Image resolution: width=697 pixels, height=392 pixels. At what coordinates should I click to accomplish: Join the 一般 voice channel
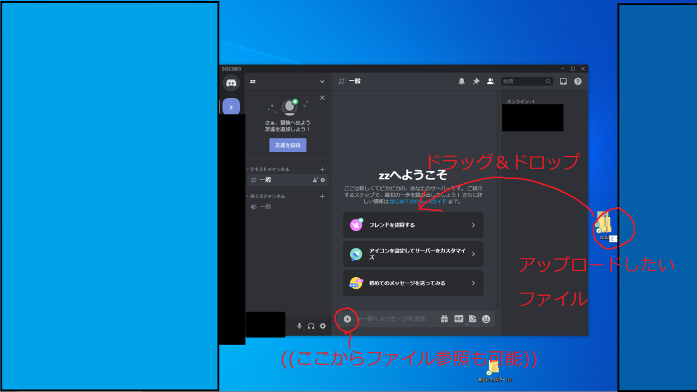[288, 207]
